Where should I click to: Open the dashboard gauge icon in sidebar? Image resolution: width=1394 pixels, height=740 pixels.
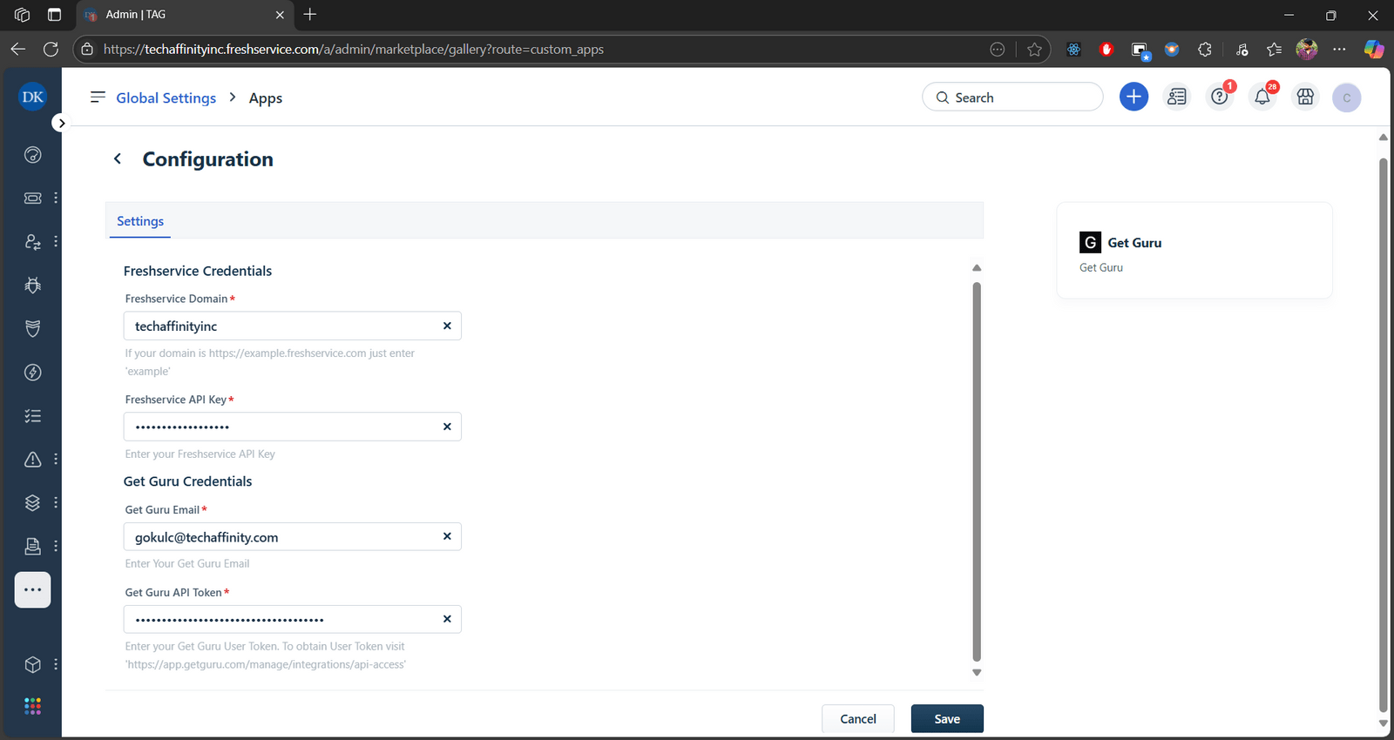click(x=32, y=155)
